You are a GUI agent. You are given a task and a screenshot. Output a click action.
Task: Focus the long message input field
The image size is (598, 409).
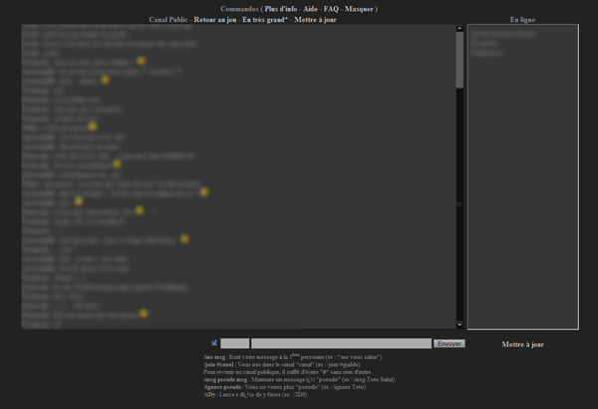341,343
